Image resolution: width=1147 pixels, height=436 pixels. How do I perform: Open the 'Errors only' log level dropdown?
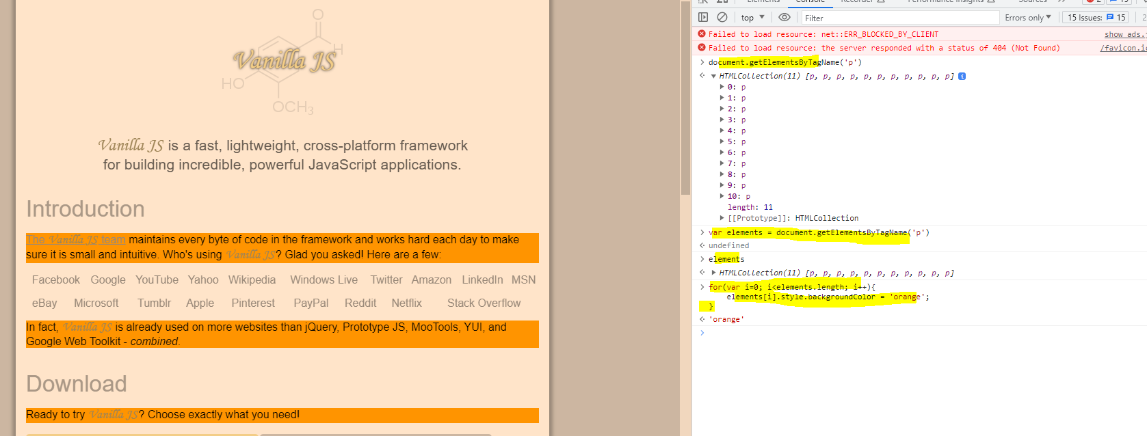tap(1027, 17)
